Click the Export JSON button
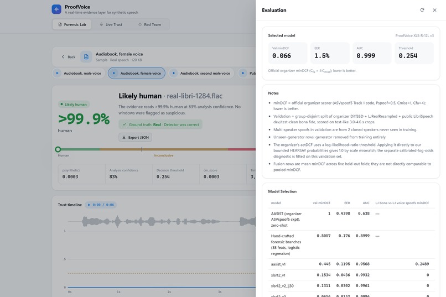The width and height of the screenshot is (446, 297). [x=136, y=137]
